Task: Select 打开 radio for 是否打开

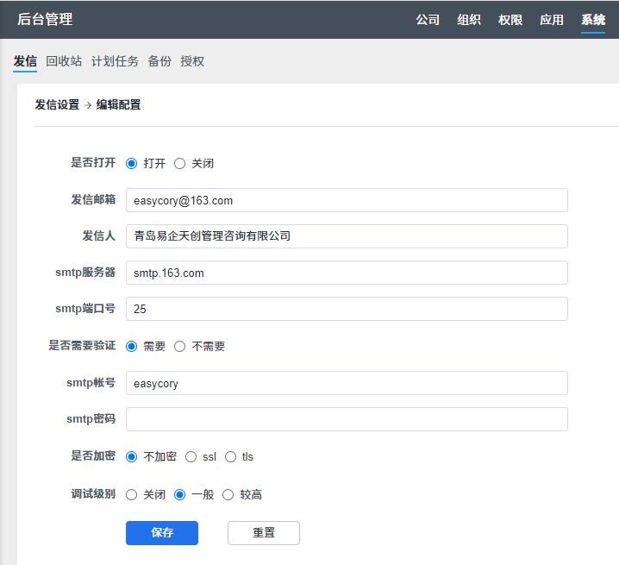Action: pyautogui.click(x=132, y=163)
